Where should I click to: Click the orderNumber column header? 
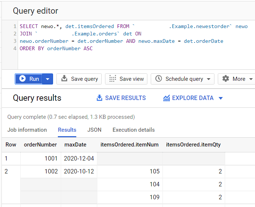click(41, 144)
